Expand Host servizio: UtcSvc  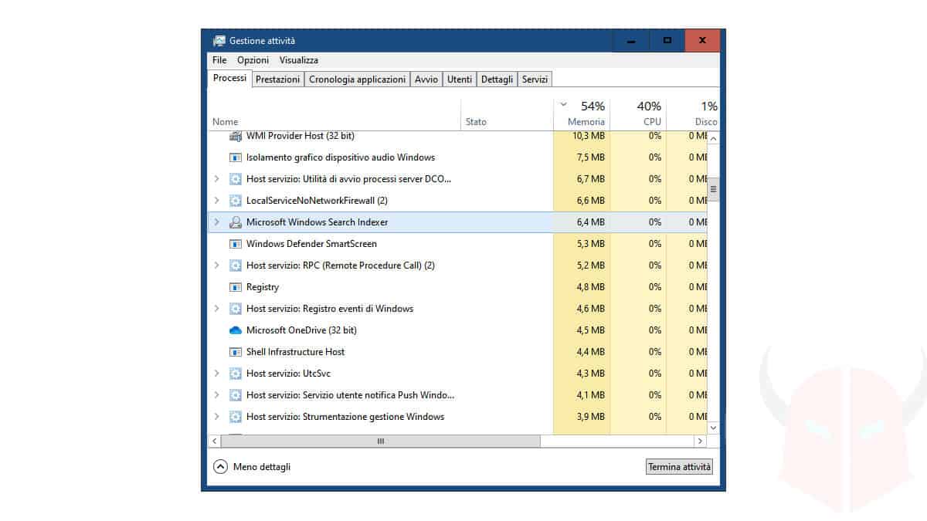216,374
